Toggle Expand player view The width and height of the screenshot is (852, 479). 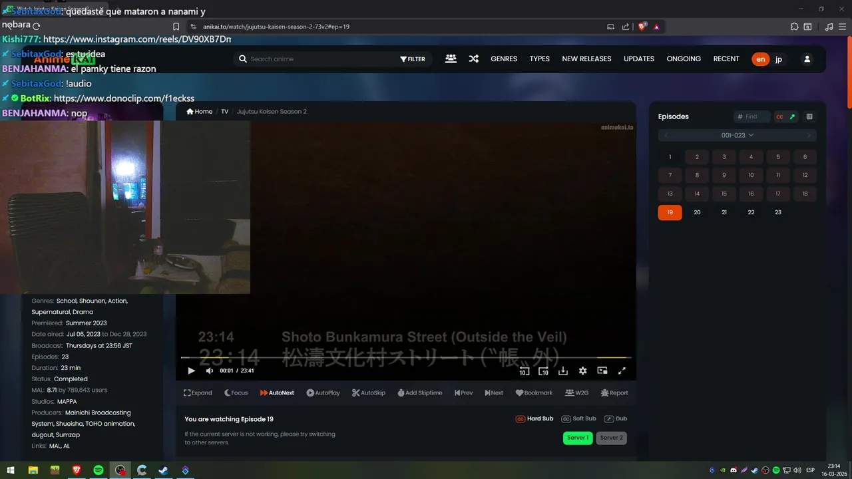(198, 393)
